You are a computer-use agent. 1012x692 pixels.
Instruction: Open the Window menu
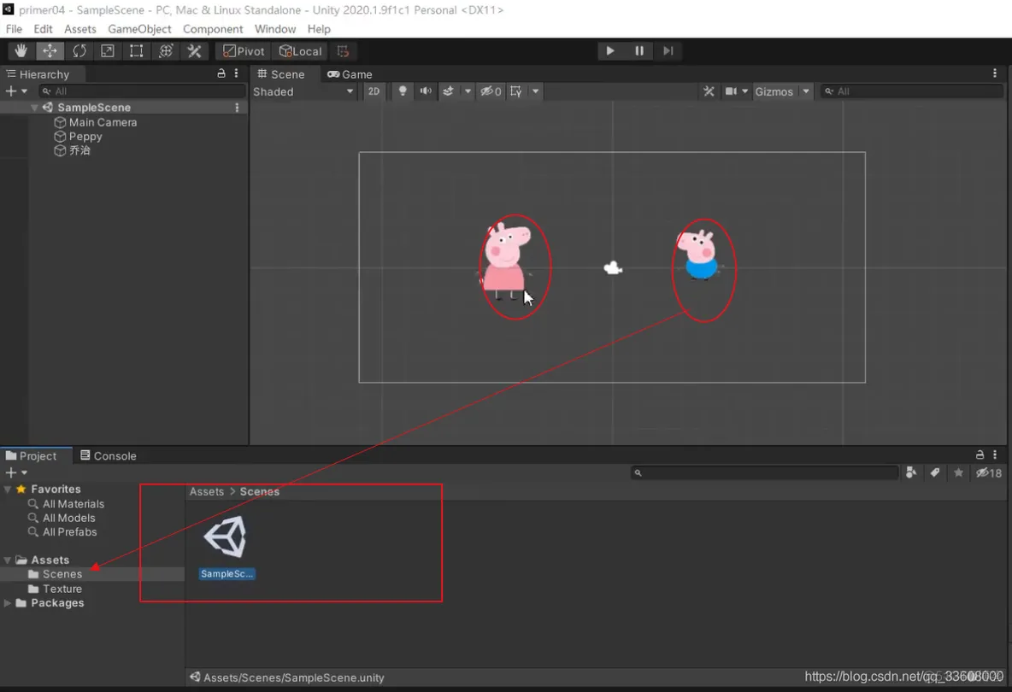pyautogui.click(x=275, y=29)
